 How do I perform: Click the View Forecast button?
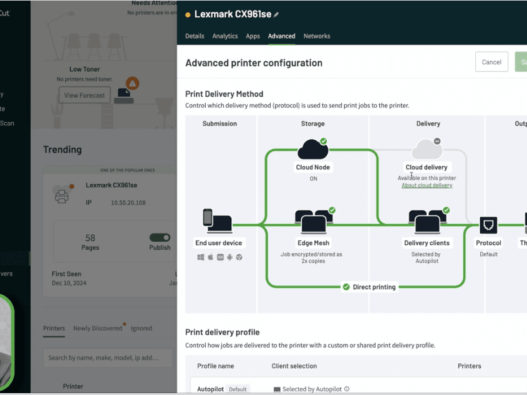84,95
